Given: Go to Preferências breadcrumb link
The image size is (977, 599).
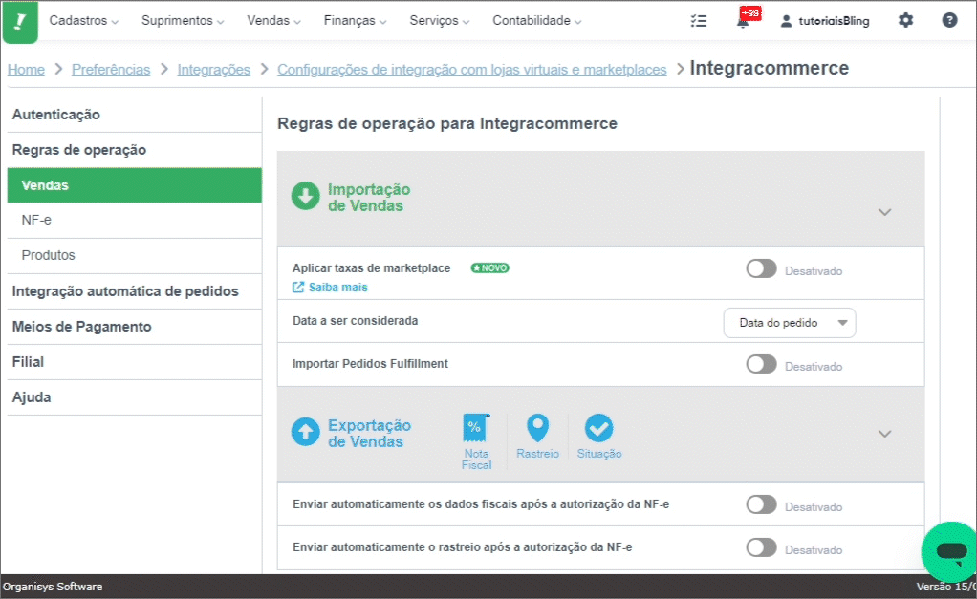Looking at the screenshot, I should [x=111, y=70].
